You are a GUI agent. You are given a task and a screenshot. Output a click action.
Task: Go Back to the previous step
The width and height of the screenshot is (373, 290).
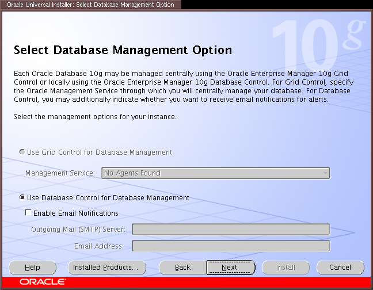tap(182, 268)
